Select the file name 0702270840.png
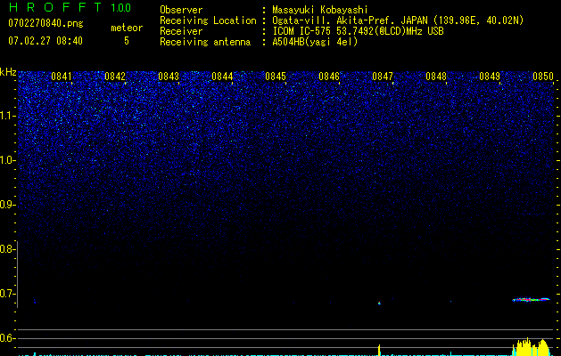The height and width of the screenshot is (356, 561). tap(45, 23)
